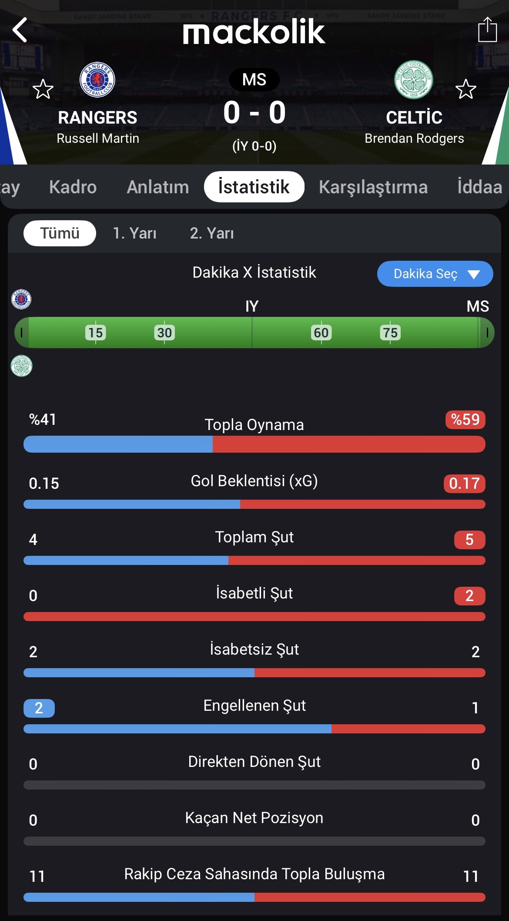
Task: Favorite Celtic with the star icon
Action: tap(466, 89)
